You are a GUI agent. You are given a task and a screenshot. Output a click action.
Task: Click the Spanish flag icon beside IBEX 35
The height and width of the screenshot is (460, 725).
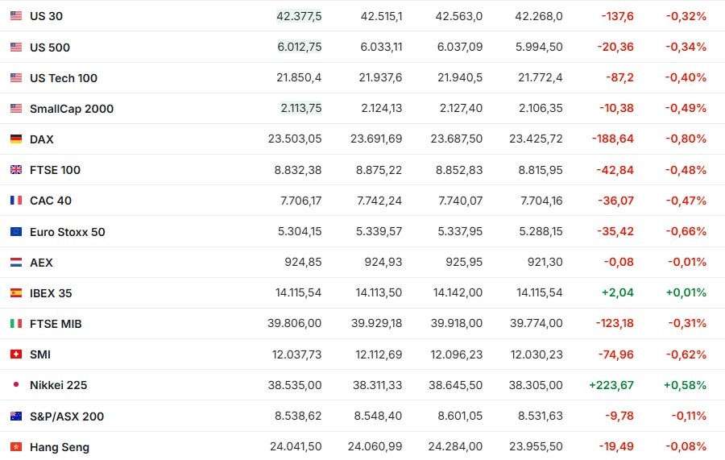16,293
